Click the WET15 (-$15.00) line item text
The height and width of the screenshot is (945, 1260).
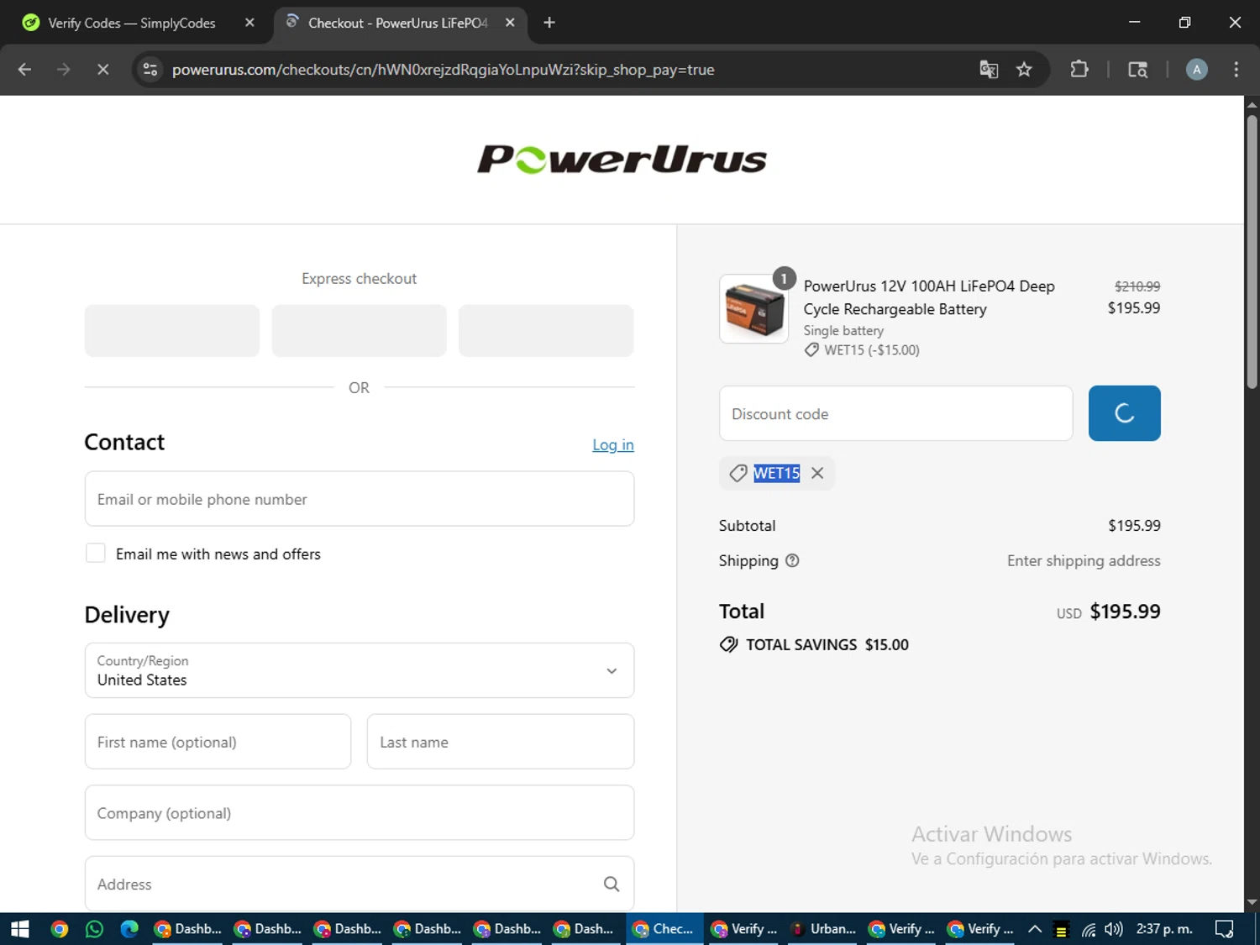[872, 350]
